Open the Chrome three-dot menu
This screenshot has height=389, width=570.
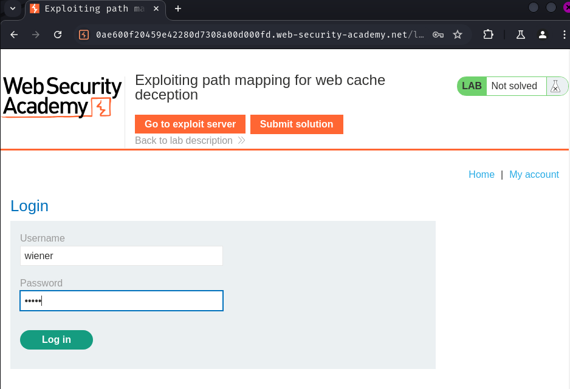point(564,35)
